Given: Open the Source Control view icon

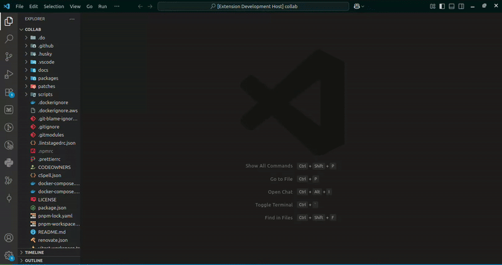Looking at the screenshot, I should pos(9,57).
